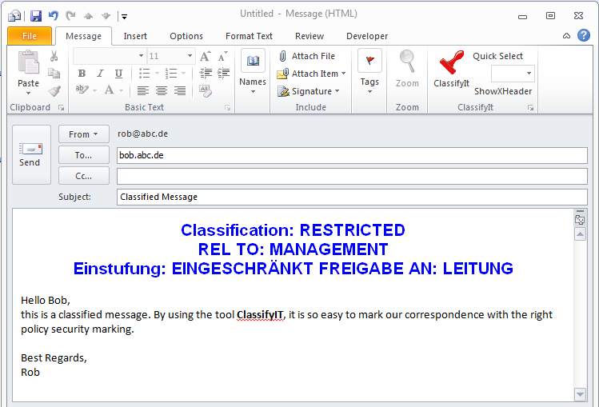
Task: Click into the Subject field
Action: click(x=352, y=197)
